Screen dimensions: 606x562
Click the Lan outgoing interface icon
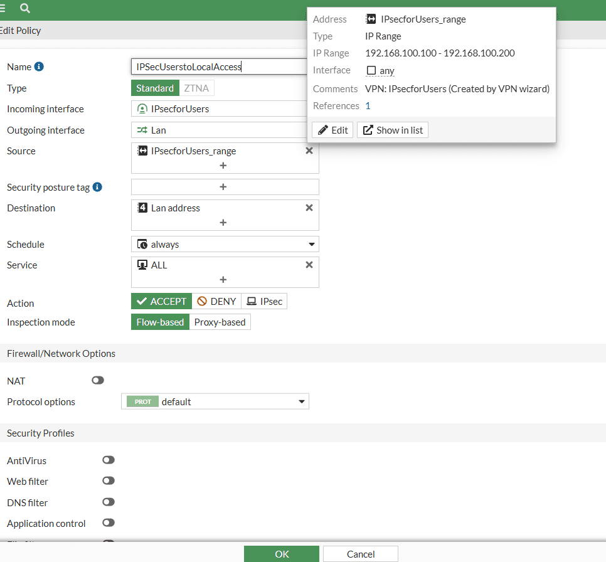point(142,130)
